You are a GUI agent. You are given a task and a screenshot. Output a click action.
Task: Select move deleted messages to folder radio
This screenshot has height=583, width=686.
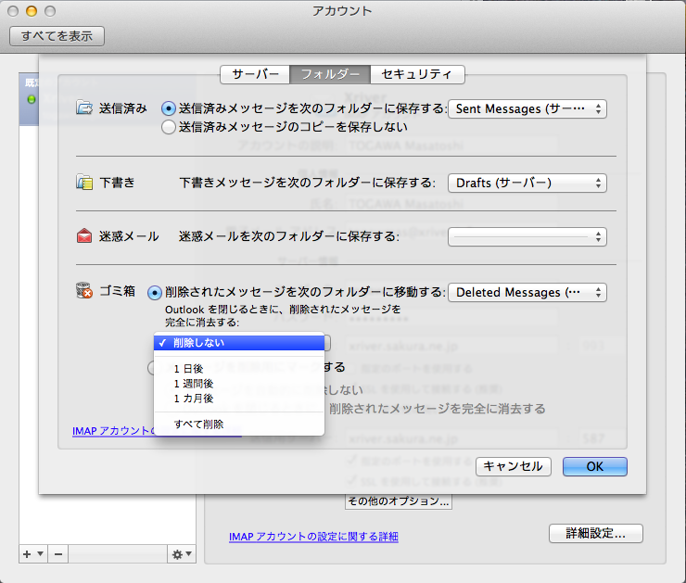[155, 292]
